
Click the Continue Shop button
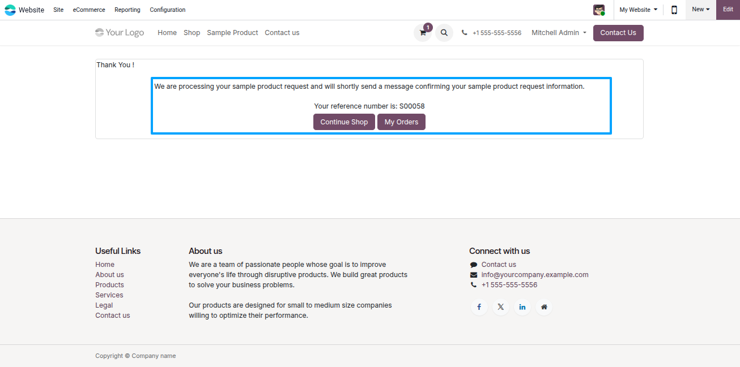tap(344, 122)
